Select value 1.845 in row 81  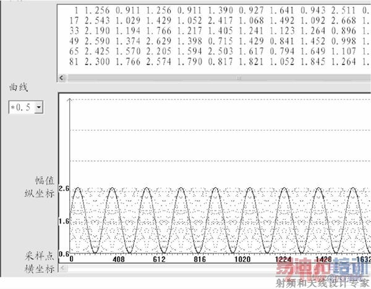pos(313,62)
